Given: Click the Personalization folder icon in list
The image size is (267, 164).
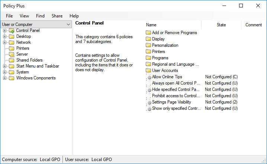Looking at the screenshot, I should tap(148, 45).
